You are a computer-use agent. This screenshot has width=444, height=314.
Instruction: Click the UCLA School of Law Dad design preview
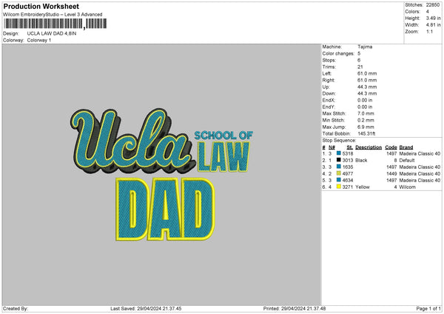pos(162,174)
